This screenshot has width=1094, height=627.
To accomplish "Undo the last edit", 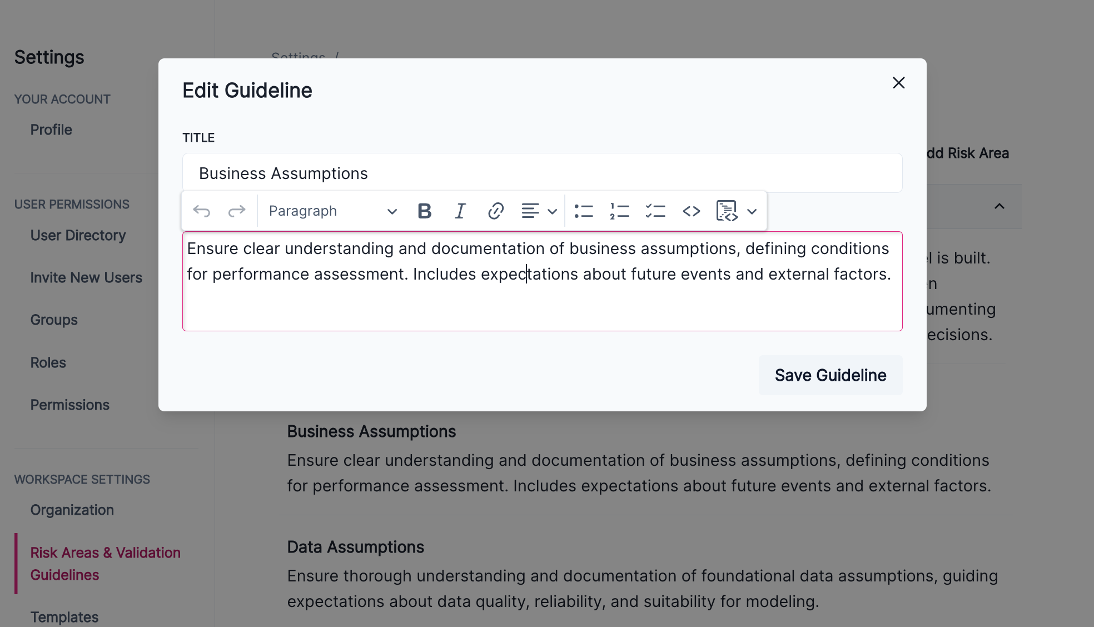I will click(202, 211).
